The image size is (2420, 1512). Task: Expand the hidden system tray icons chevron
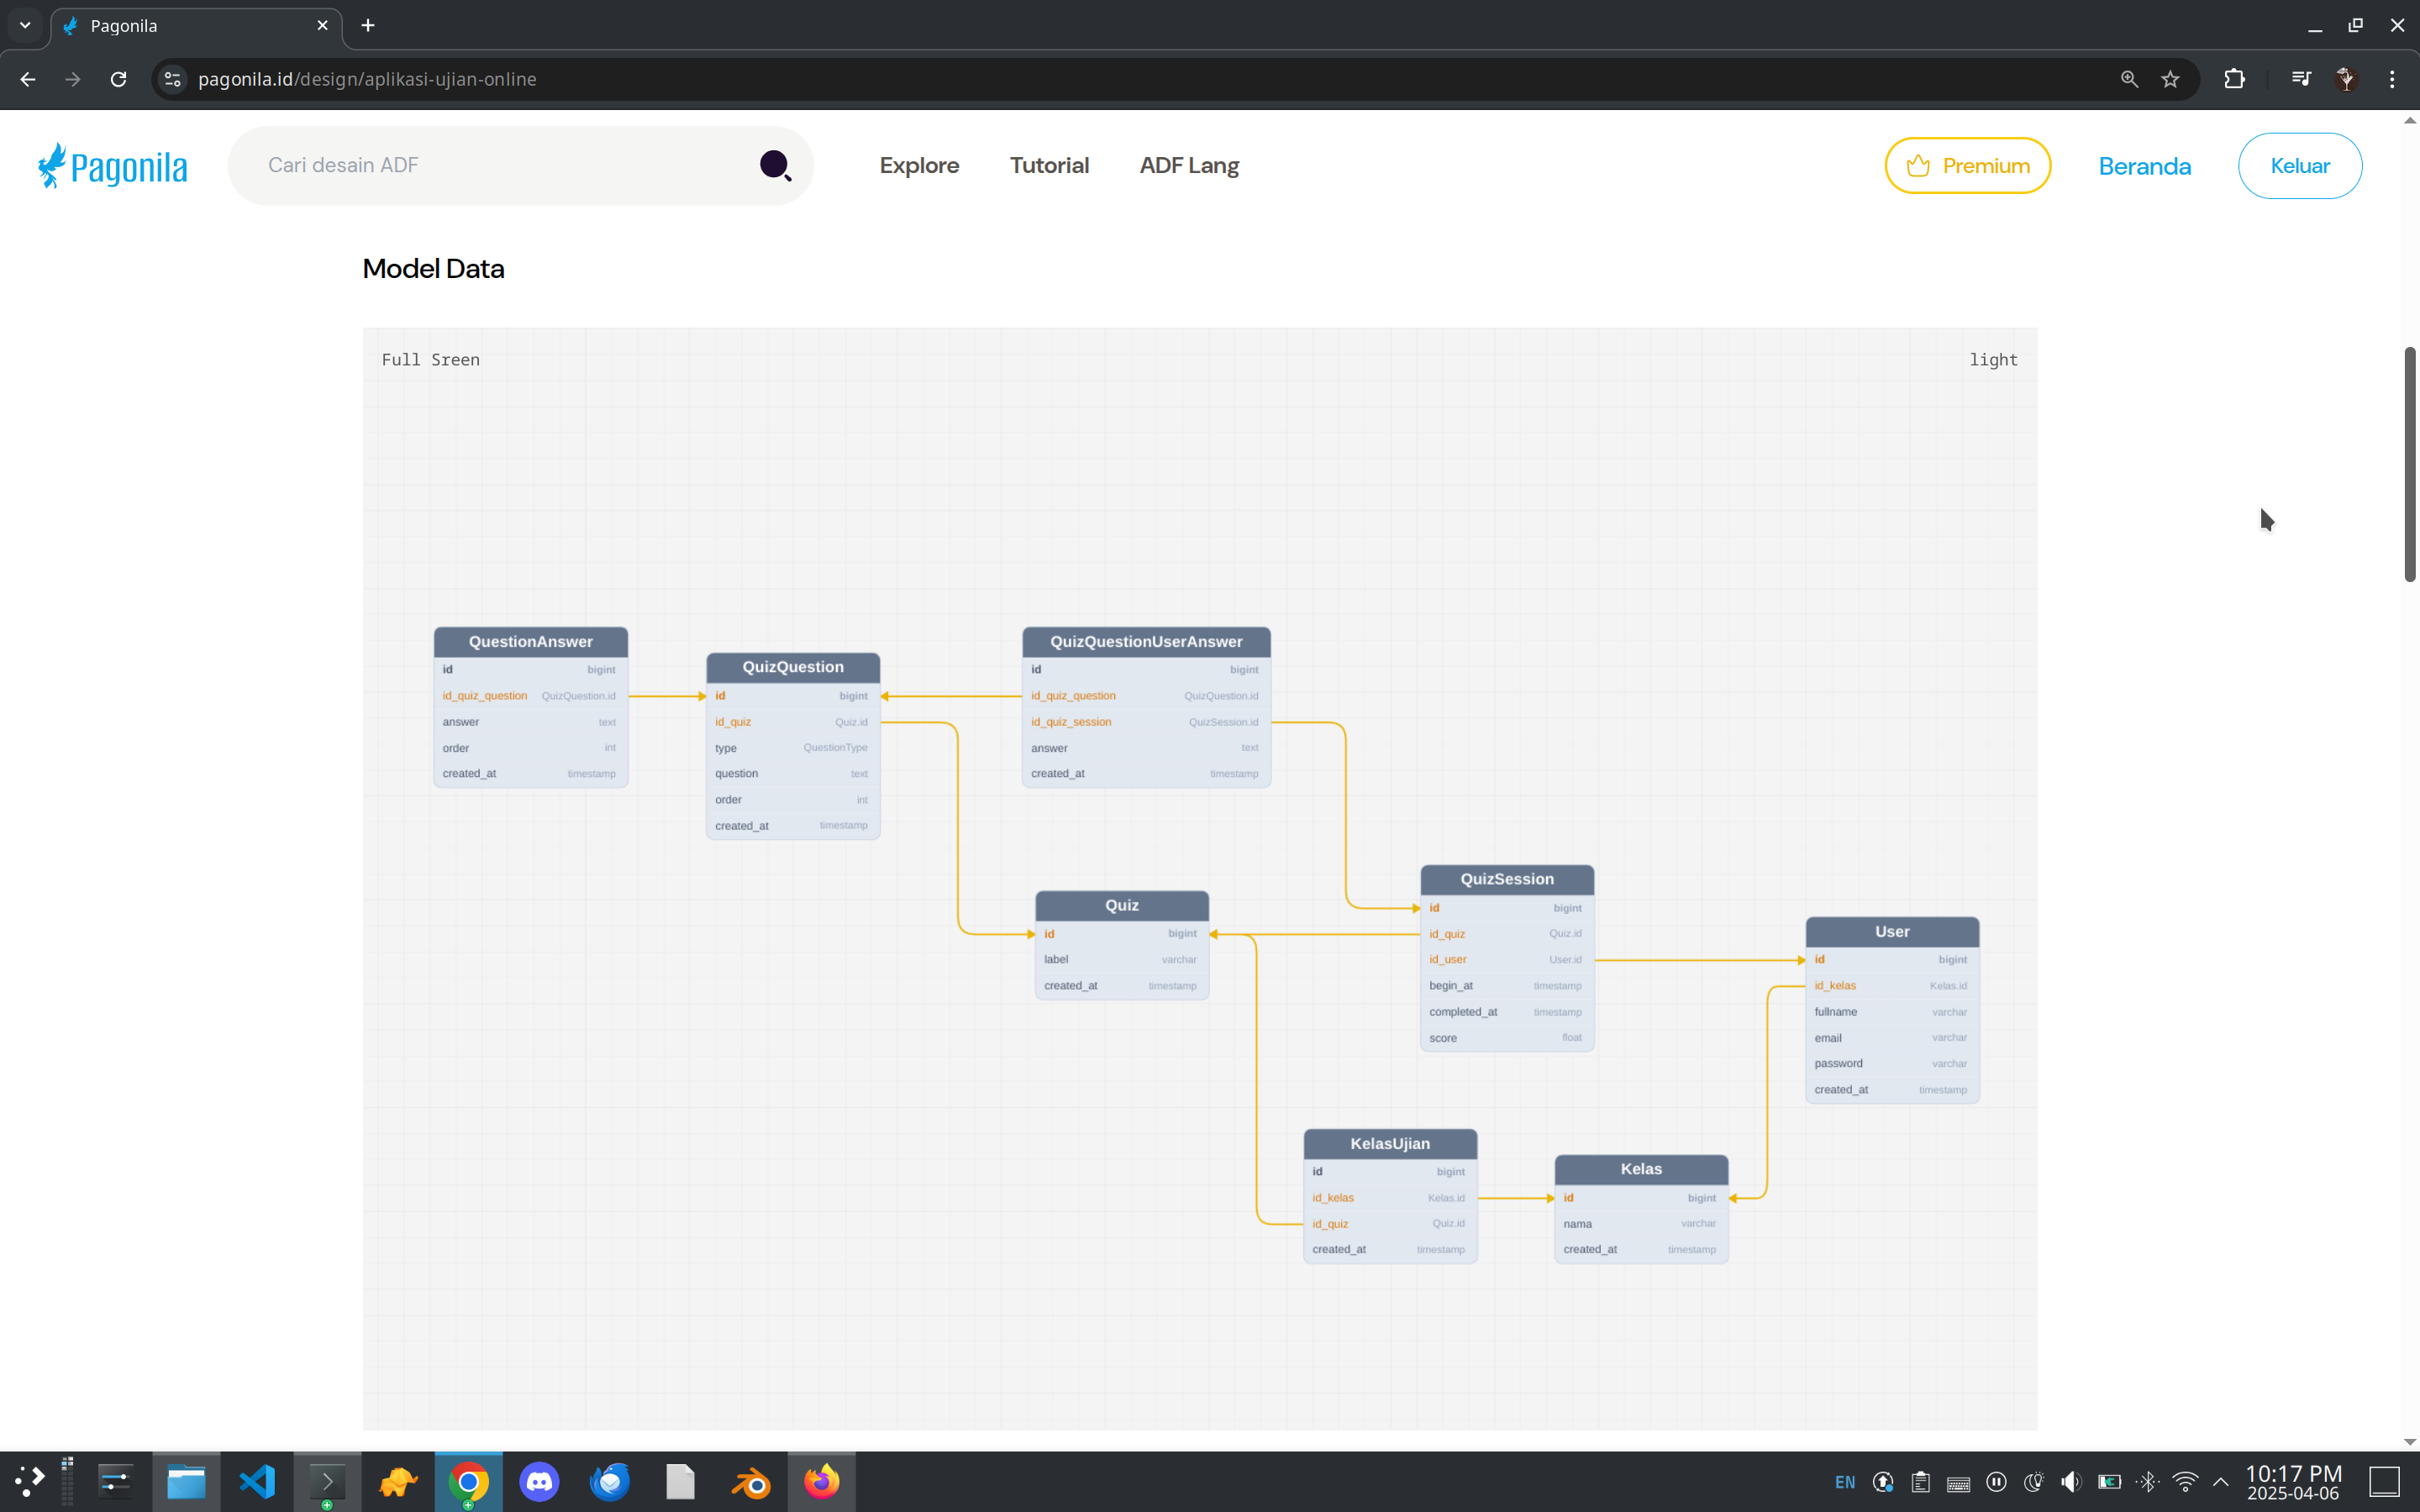tap(2220, 1481)
